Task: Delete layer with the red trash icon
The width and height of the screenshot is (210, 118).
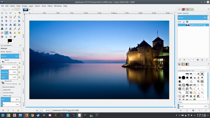Action: point(207,60)
